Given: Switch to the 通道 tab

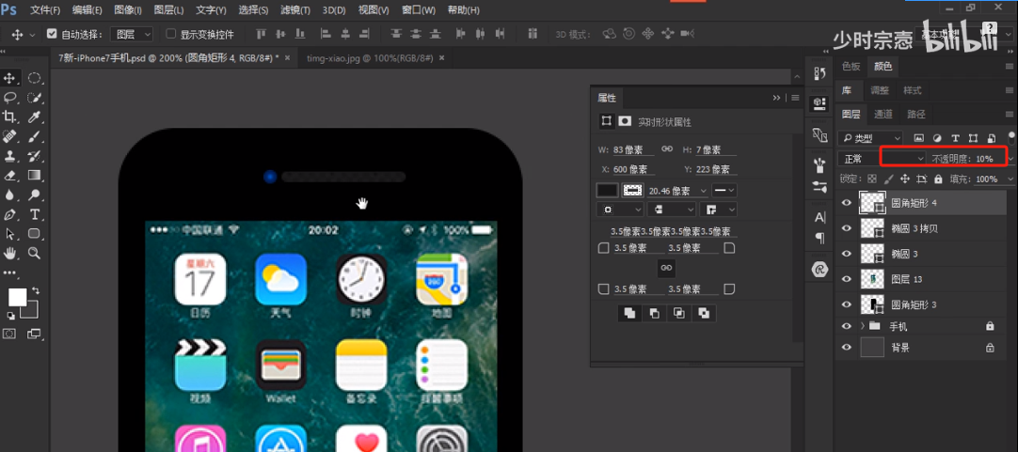Looking at the screenshot, I should (x=883, y=114).
